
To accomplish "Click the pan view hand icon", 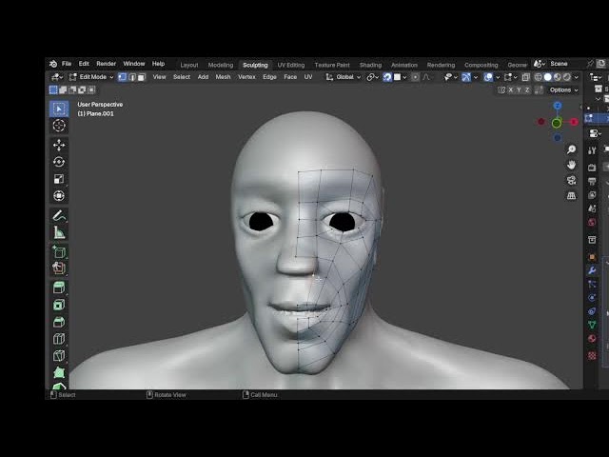I will (x=571, y=165).
